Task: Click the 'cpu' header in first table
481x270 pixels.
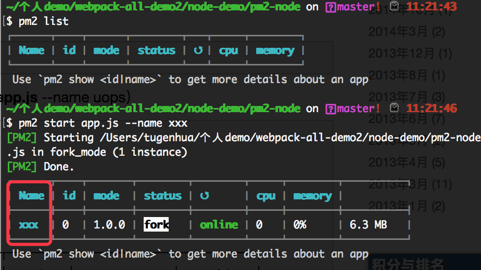Action: point(228,51)
